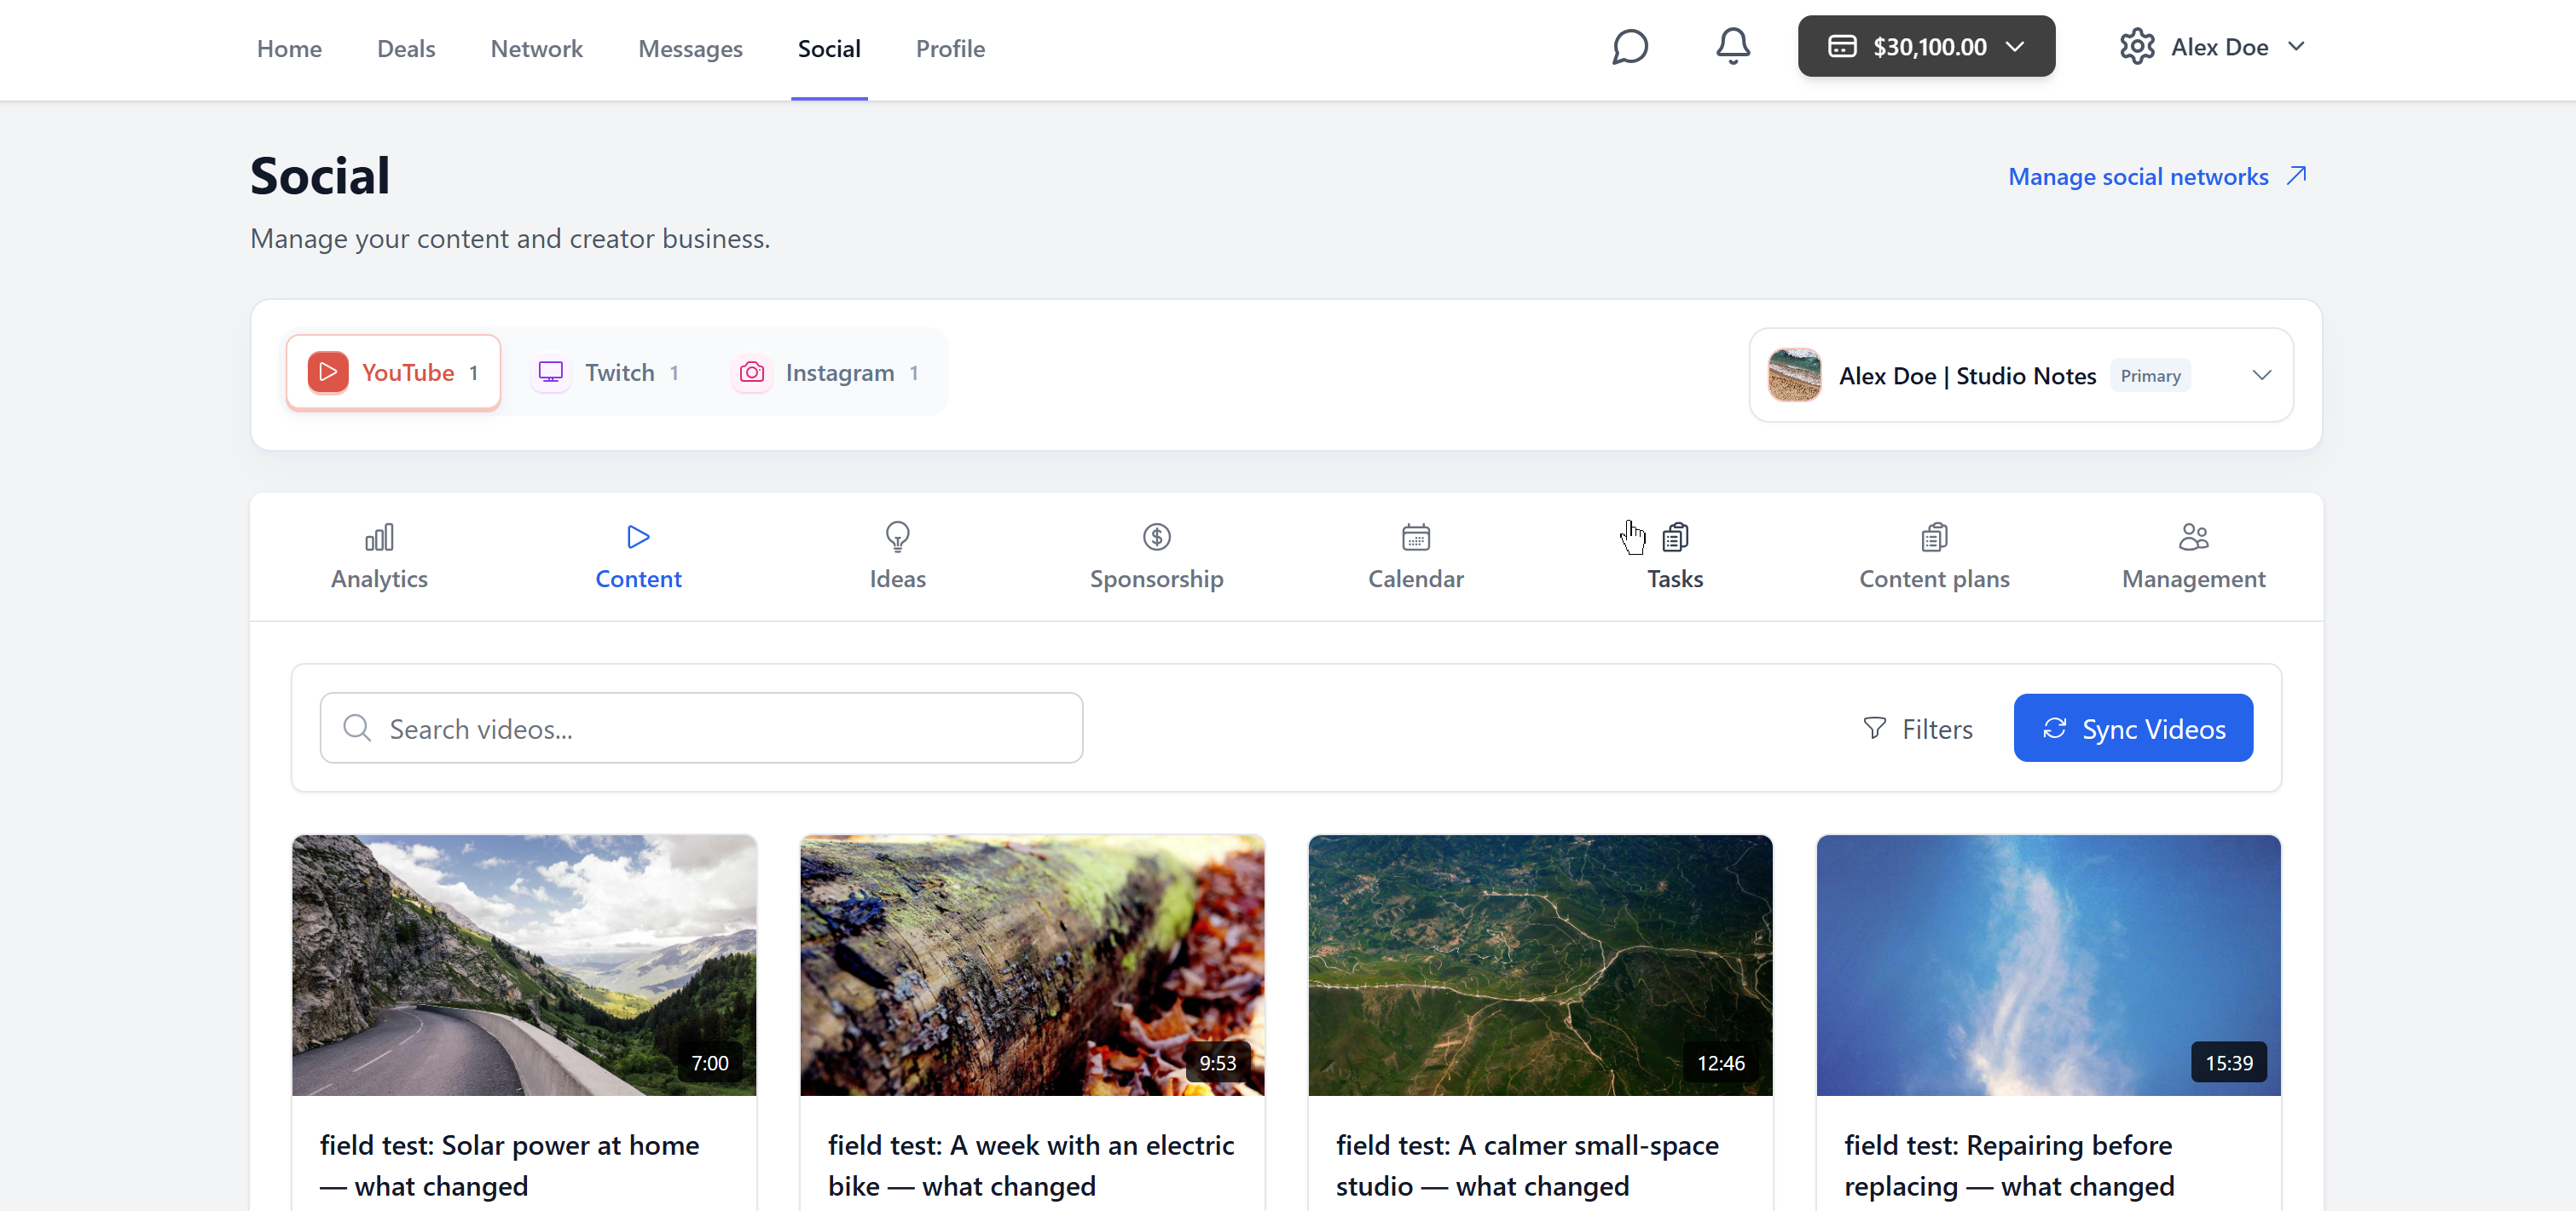Viewport: 2576px width, 1211px height.
Task: Open the Network nav item
Action: 536,48
